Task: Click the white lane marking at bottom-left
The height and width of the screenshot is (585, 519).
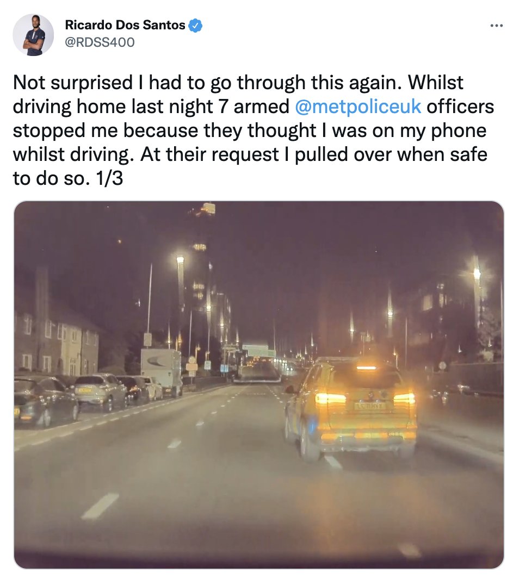Action: pyautogui.click(x=100, y=506)
